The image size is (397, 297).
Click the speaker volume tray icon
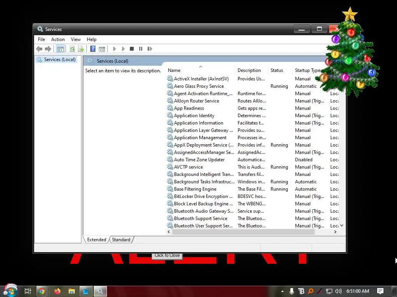338,291
